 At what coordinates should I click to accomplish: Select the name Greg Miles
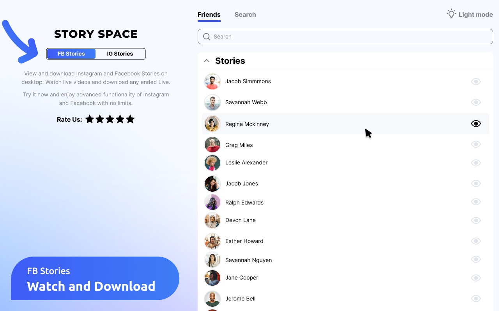tap(239, 145)
